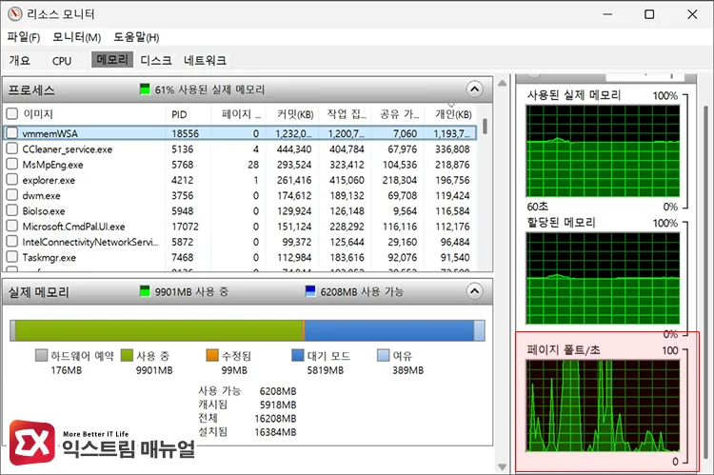
Task: Sort by the 커밋(KB) column header
Action: click(295, 114)
